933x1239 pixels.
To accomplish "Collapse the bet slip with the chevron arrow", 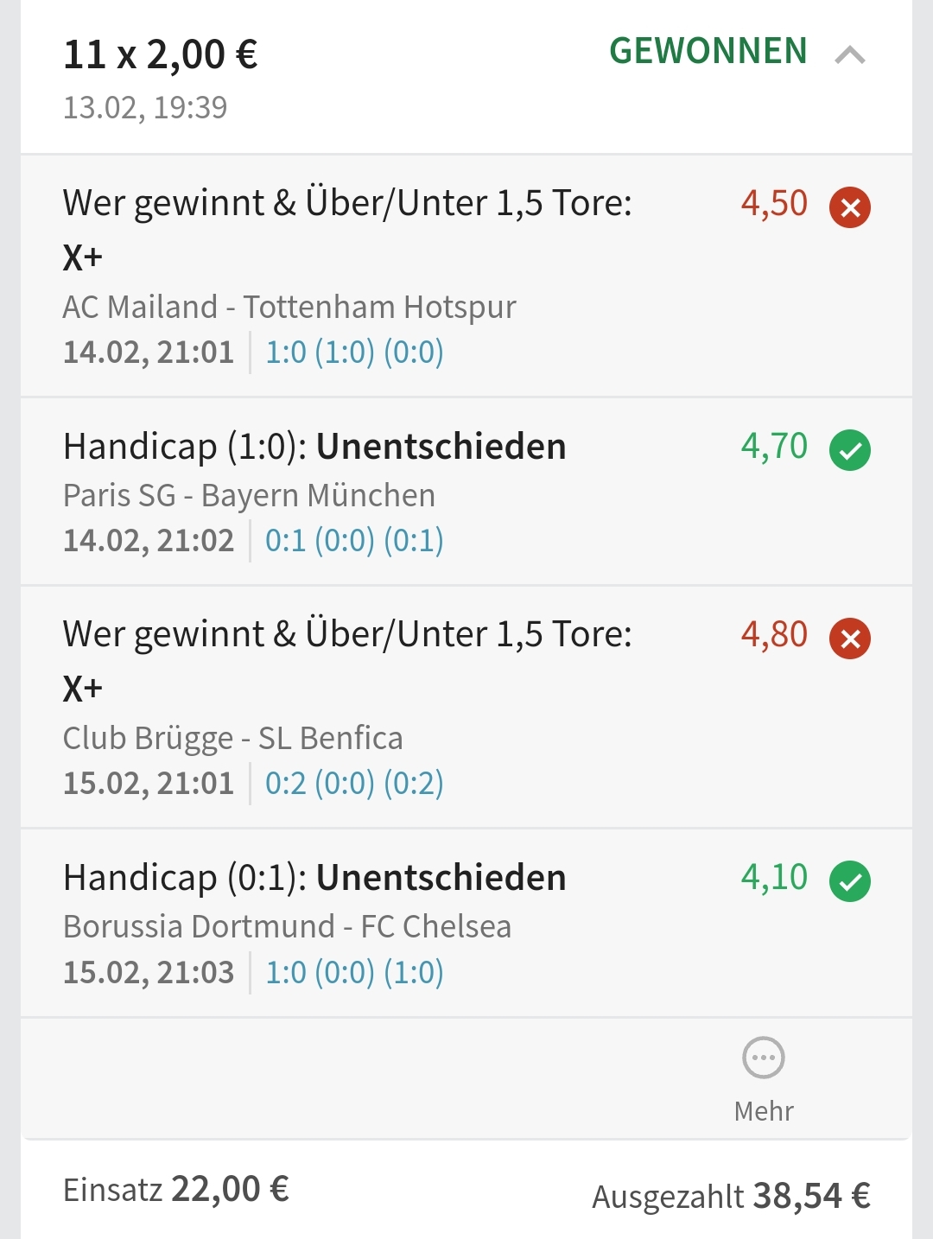I will [x=850, y=55].
